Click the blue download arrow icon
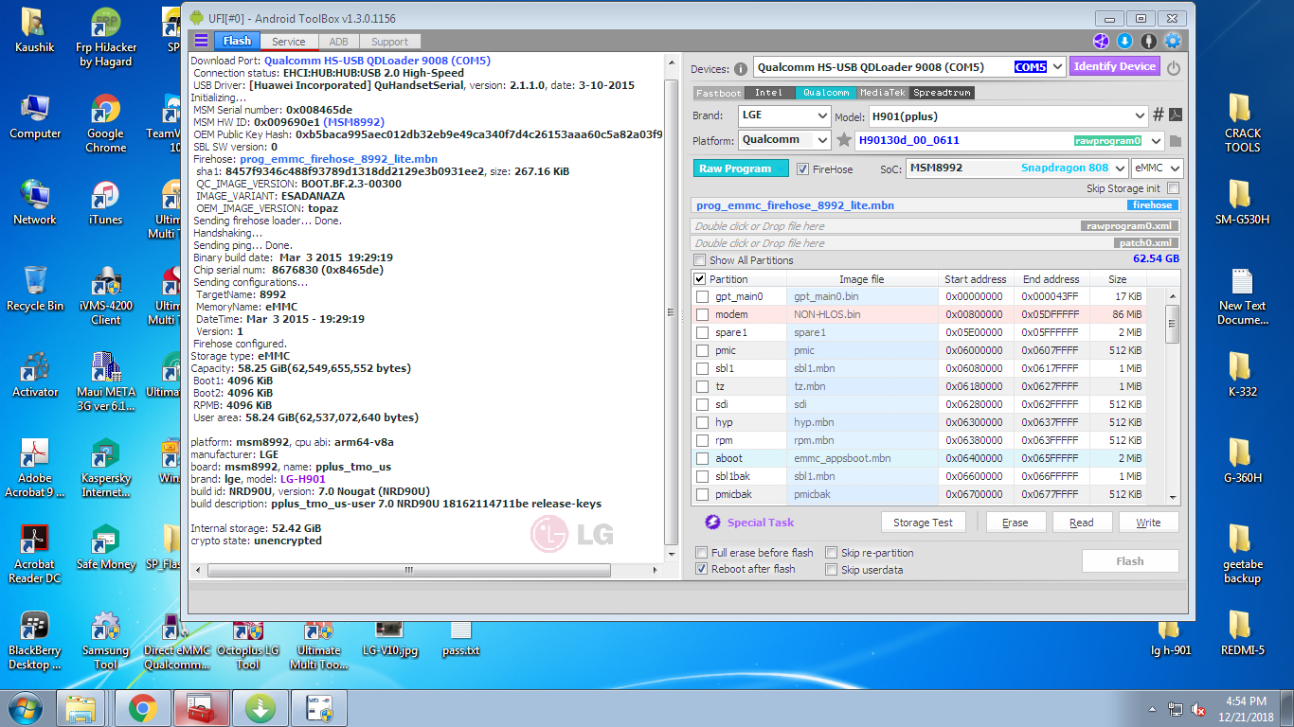This screenshot has width=1294, height=727. pyautogui.click(x=1124, y=41)
